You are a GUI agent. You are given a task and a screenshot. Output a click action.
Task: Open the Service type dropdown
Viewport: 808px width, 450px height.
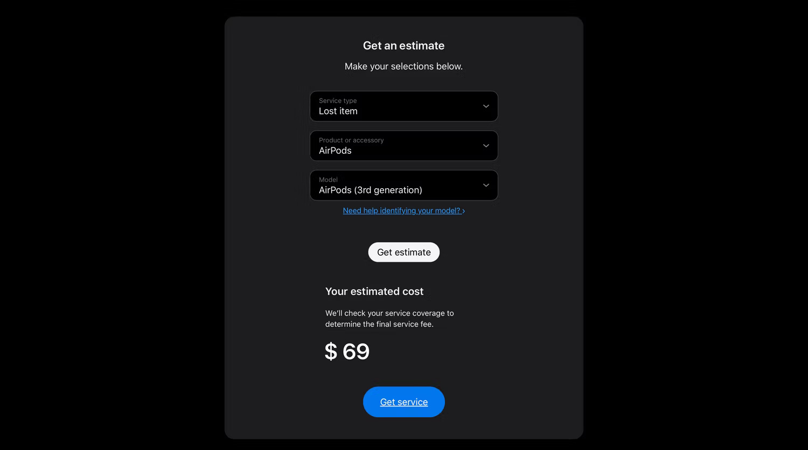tap(403, 106)
